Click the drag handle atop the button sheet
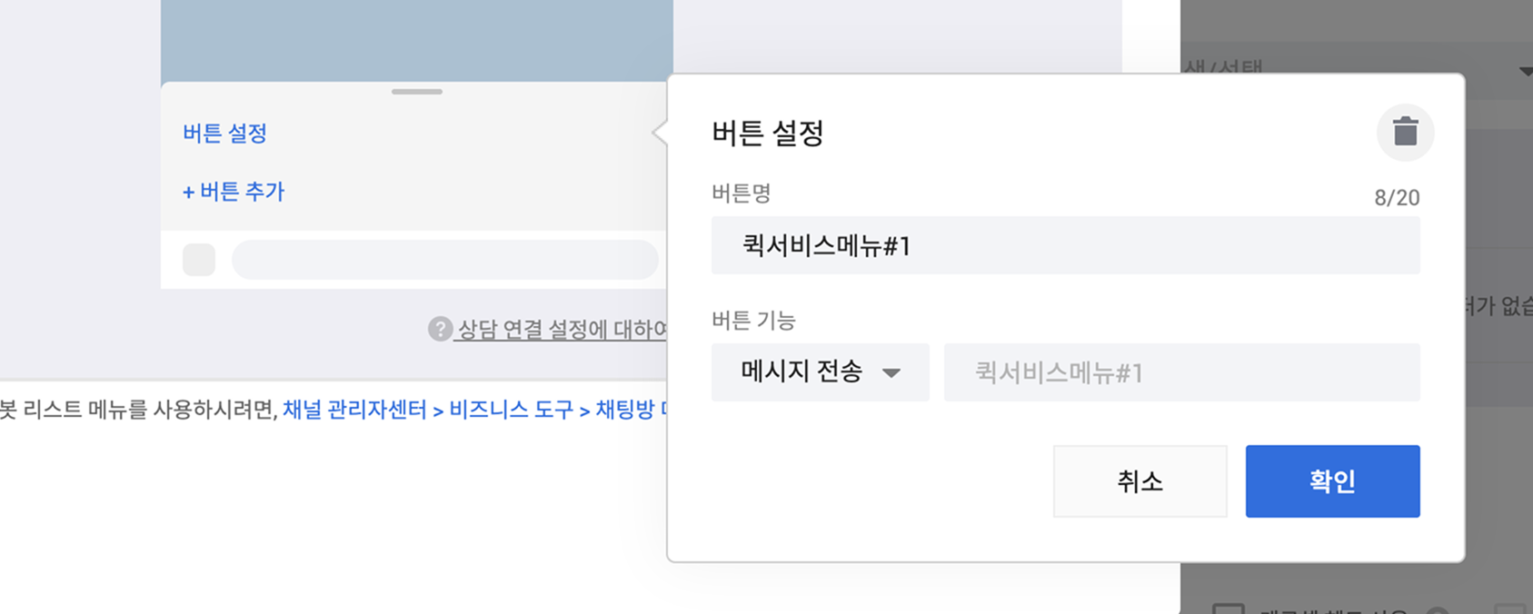 (x=417, y=92)
